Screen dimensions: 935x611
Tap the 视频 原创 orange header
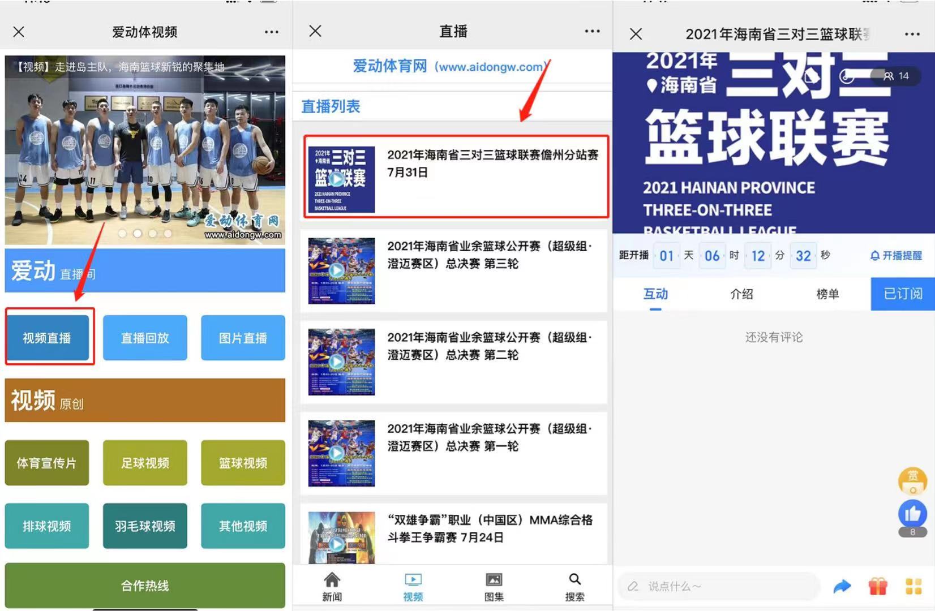click(x=145, y=401)
